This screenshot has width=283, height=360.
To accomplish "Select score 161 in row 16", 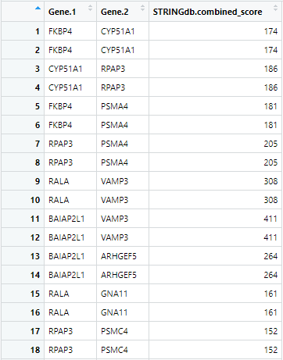I will 270,312.
